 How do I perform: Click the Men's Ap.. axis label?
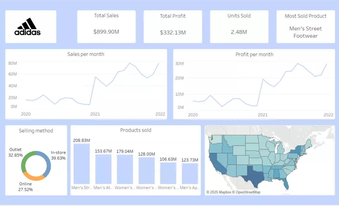(189, 187)
